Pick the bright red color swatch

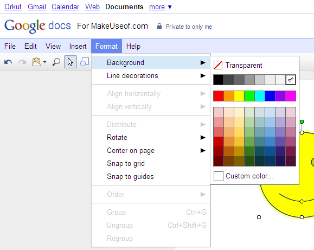219,96
